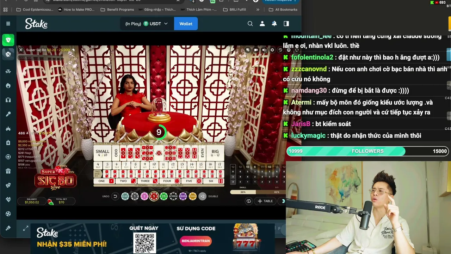Bet on single number TWO
451x254 pixels.
point(126,181)
